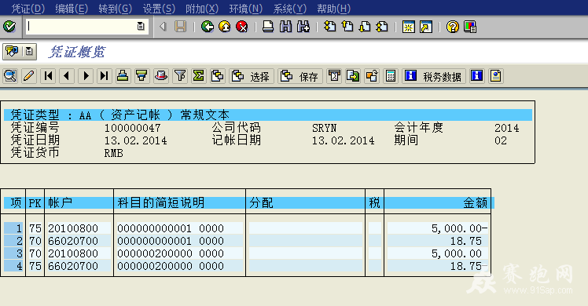Collapse the command field with the triangle arrow
The height and width of the screenshot is (306, 588).
pyautogui.click(x=163, y=27)
